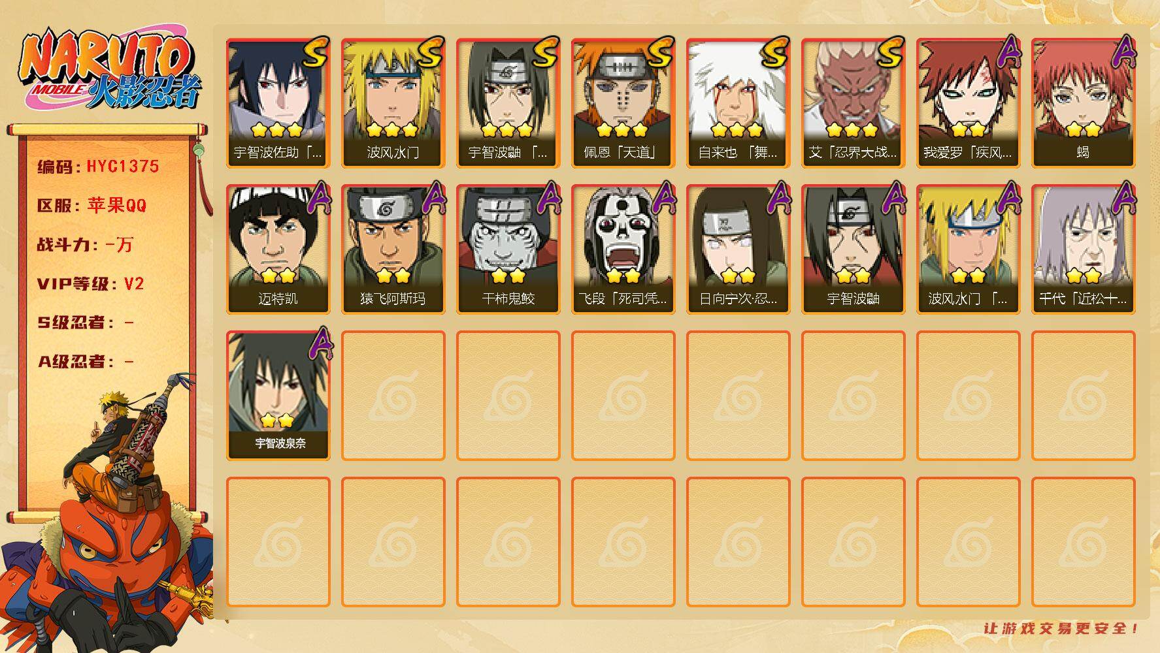Click the 自来也 white-haired ninja card
The image size is (1160, 653).
click(738, 103)
